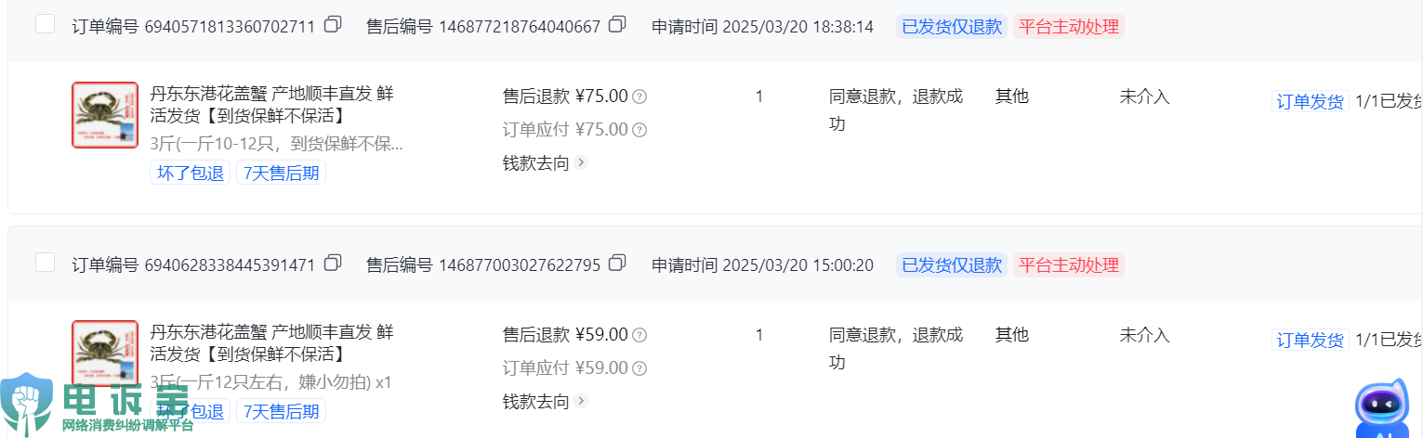1423x438 pixels.
Task: Select checkbox for order 6940571813360702711
Action: point(45,24)
